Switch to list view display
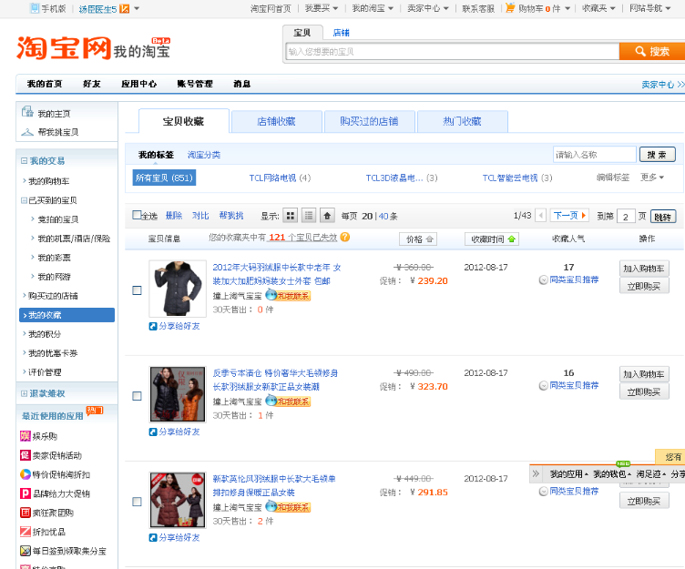The height and width of the screenshot is (569, 685). (309, 215)
